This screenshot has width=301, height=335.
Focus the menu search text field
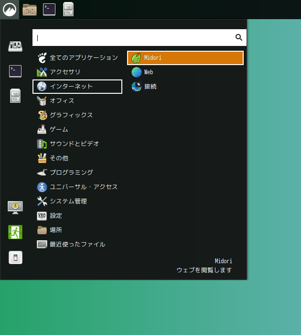point(140,38)
